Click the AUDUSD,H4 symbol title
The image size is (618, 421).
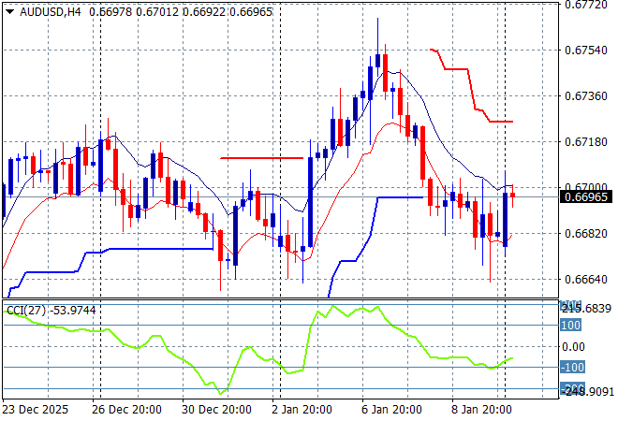click(49, 9)
